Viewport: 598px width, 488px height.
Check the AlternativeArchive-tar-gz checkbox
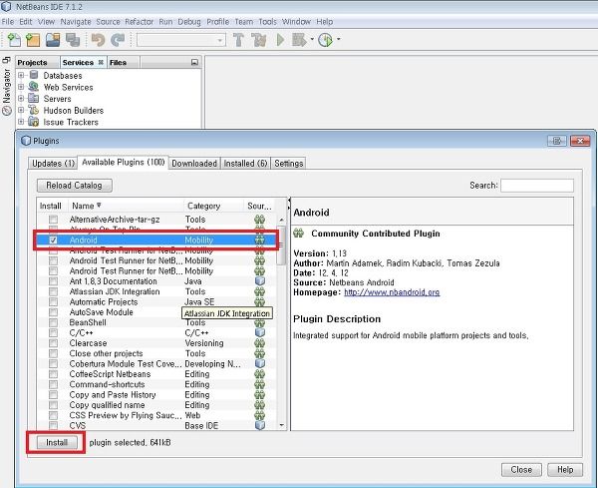(x=53, y=220)
